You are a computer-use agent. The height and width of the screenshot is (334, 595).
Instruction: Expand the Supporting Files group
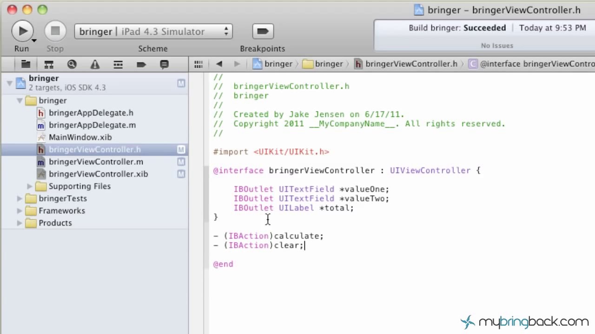pos(30,186)
